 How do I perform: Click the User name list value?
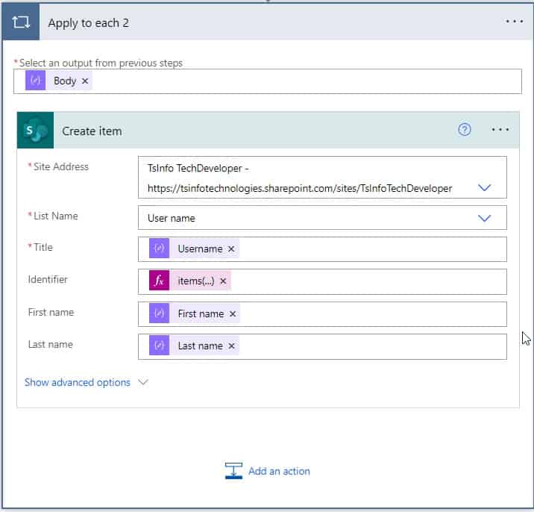[x=172, y=218]
